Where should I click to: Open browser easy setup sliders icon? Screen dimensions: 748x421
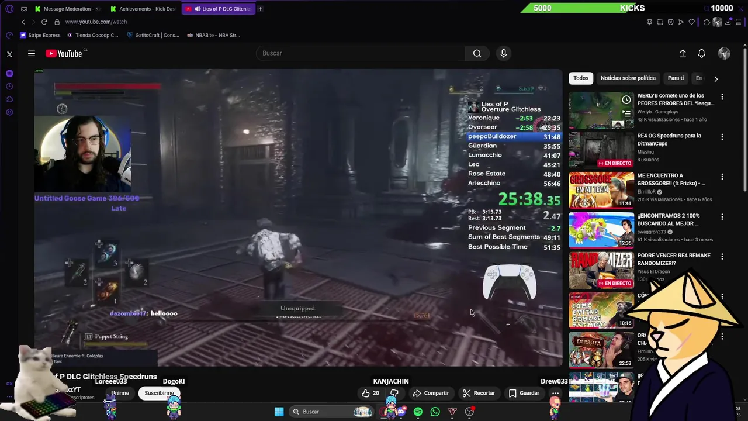tap(739, 22)
